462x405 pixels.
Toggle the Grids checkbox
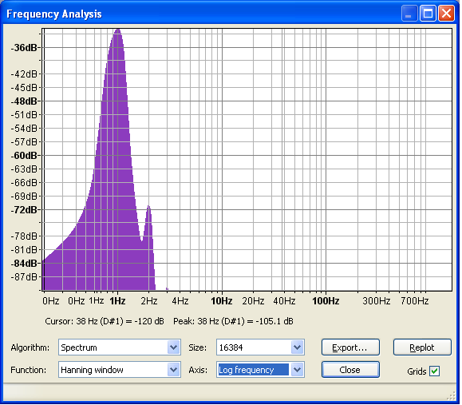point(435,371)
